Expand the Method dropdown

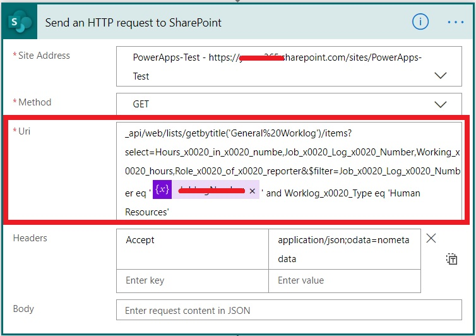coord(441,104)
